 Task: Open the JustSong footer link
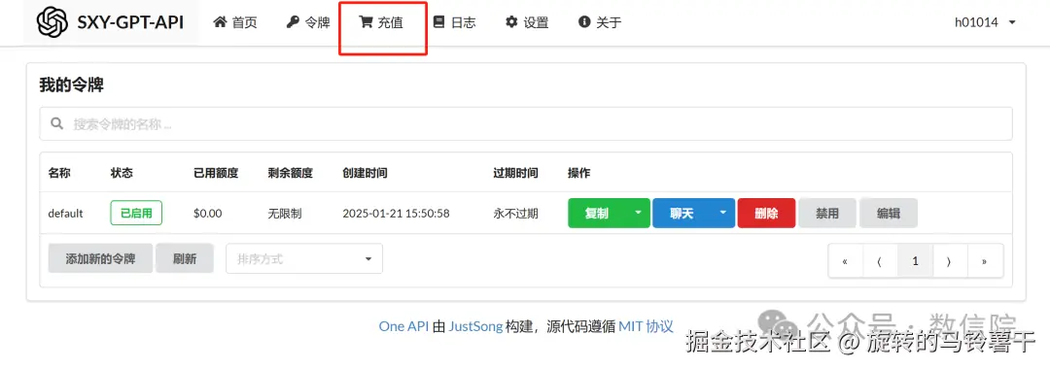[x=475, y=326]
